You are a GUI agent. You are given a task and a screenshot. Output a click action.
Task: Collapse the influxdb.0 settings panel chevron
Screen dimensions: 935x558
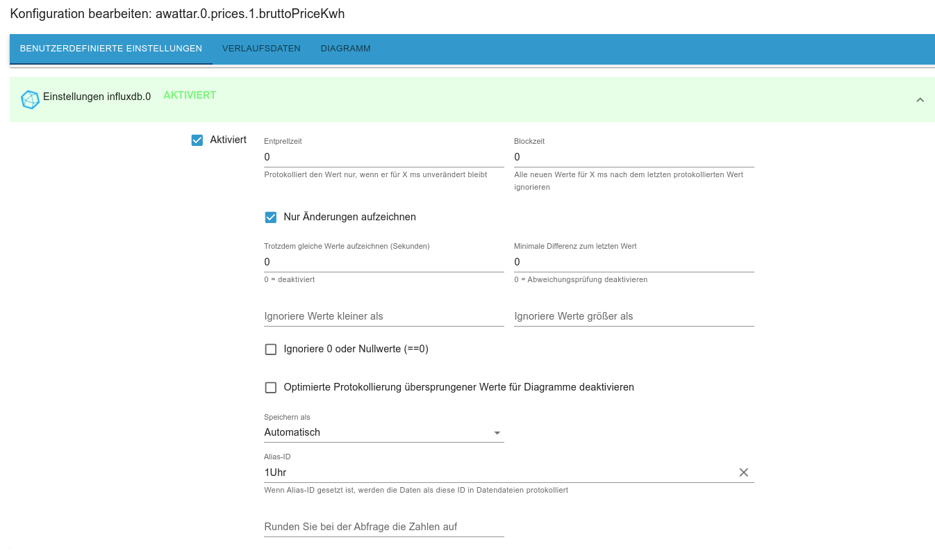click(x=920, y=100)
